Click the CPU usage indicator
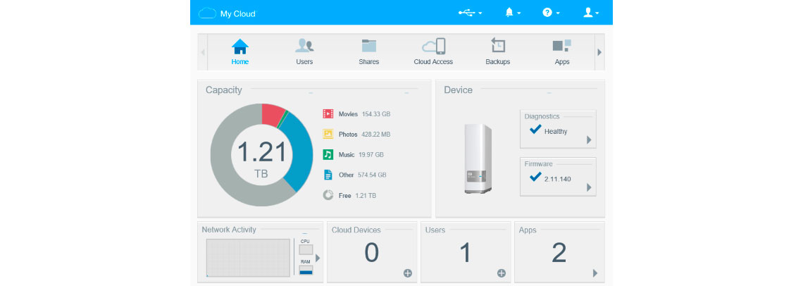Screen dimensions: 803x286 pyautogui.click(x=306, y=249)
